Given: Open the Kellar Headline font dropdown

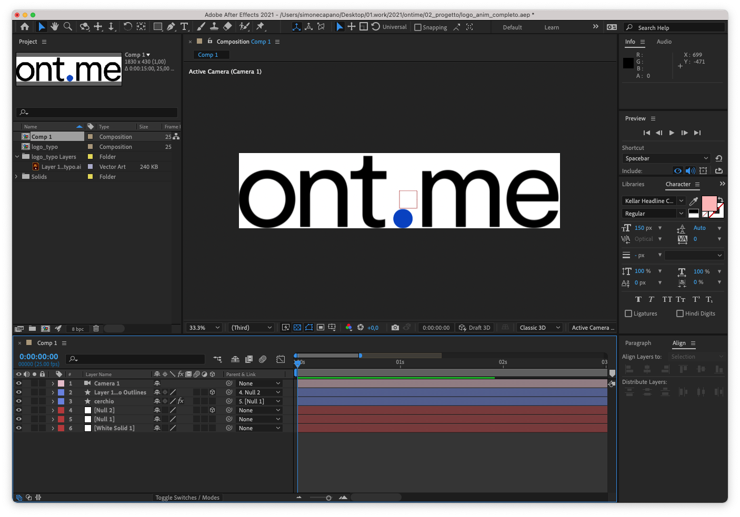Looking at the screenshot, I should (654, 201).
